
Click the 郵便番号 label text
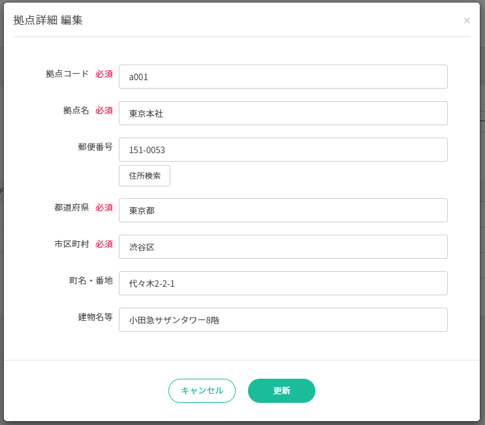(x=95, y=147)
